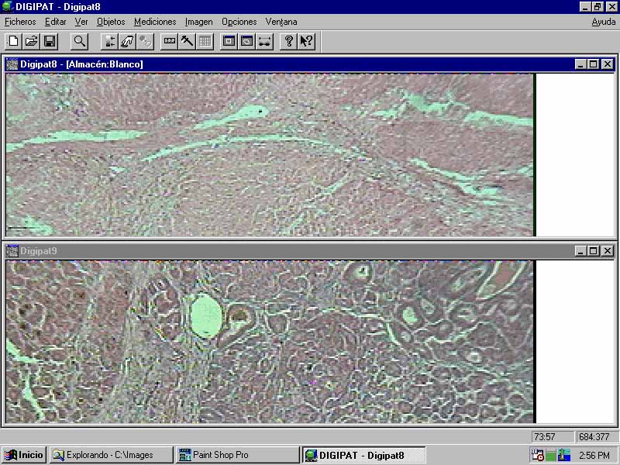Open the Imagen menu
This screenshot has width=620, height=465.
198,22
